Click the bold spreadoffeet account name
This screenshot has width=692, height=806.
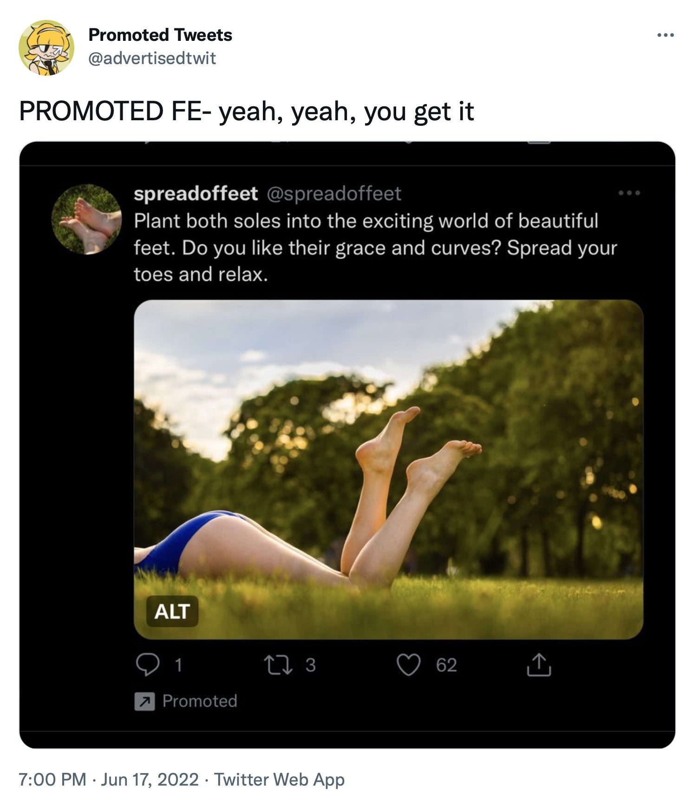click(196, 194)
